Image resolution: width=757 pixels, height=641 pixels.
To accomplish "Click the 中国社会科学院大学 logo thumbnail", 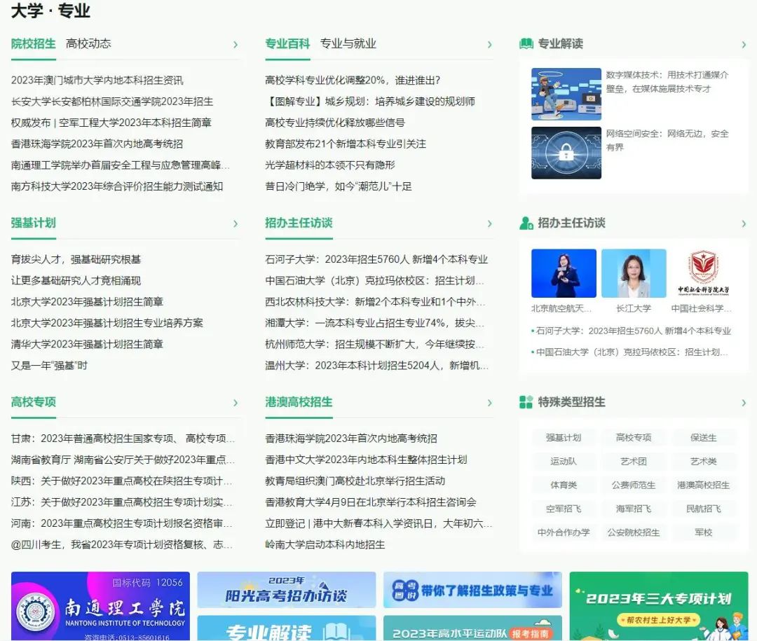I will pos(703,274).
